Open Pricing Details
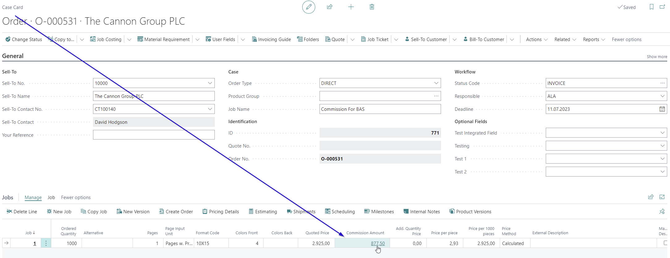The width and height of the screenshot is (670, 258). pos(221,211)
